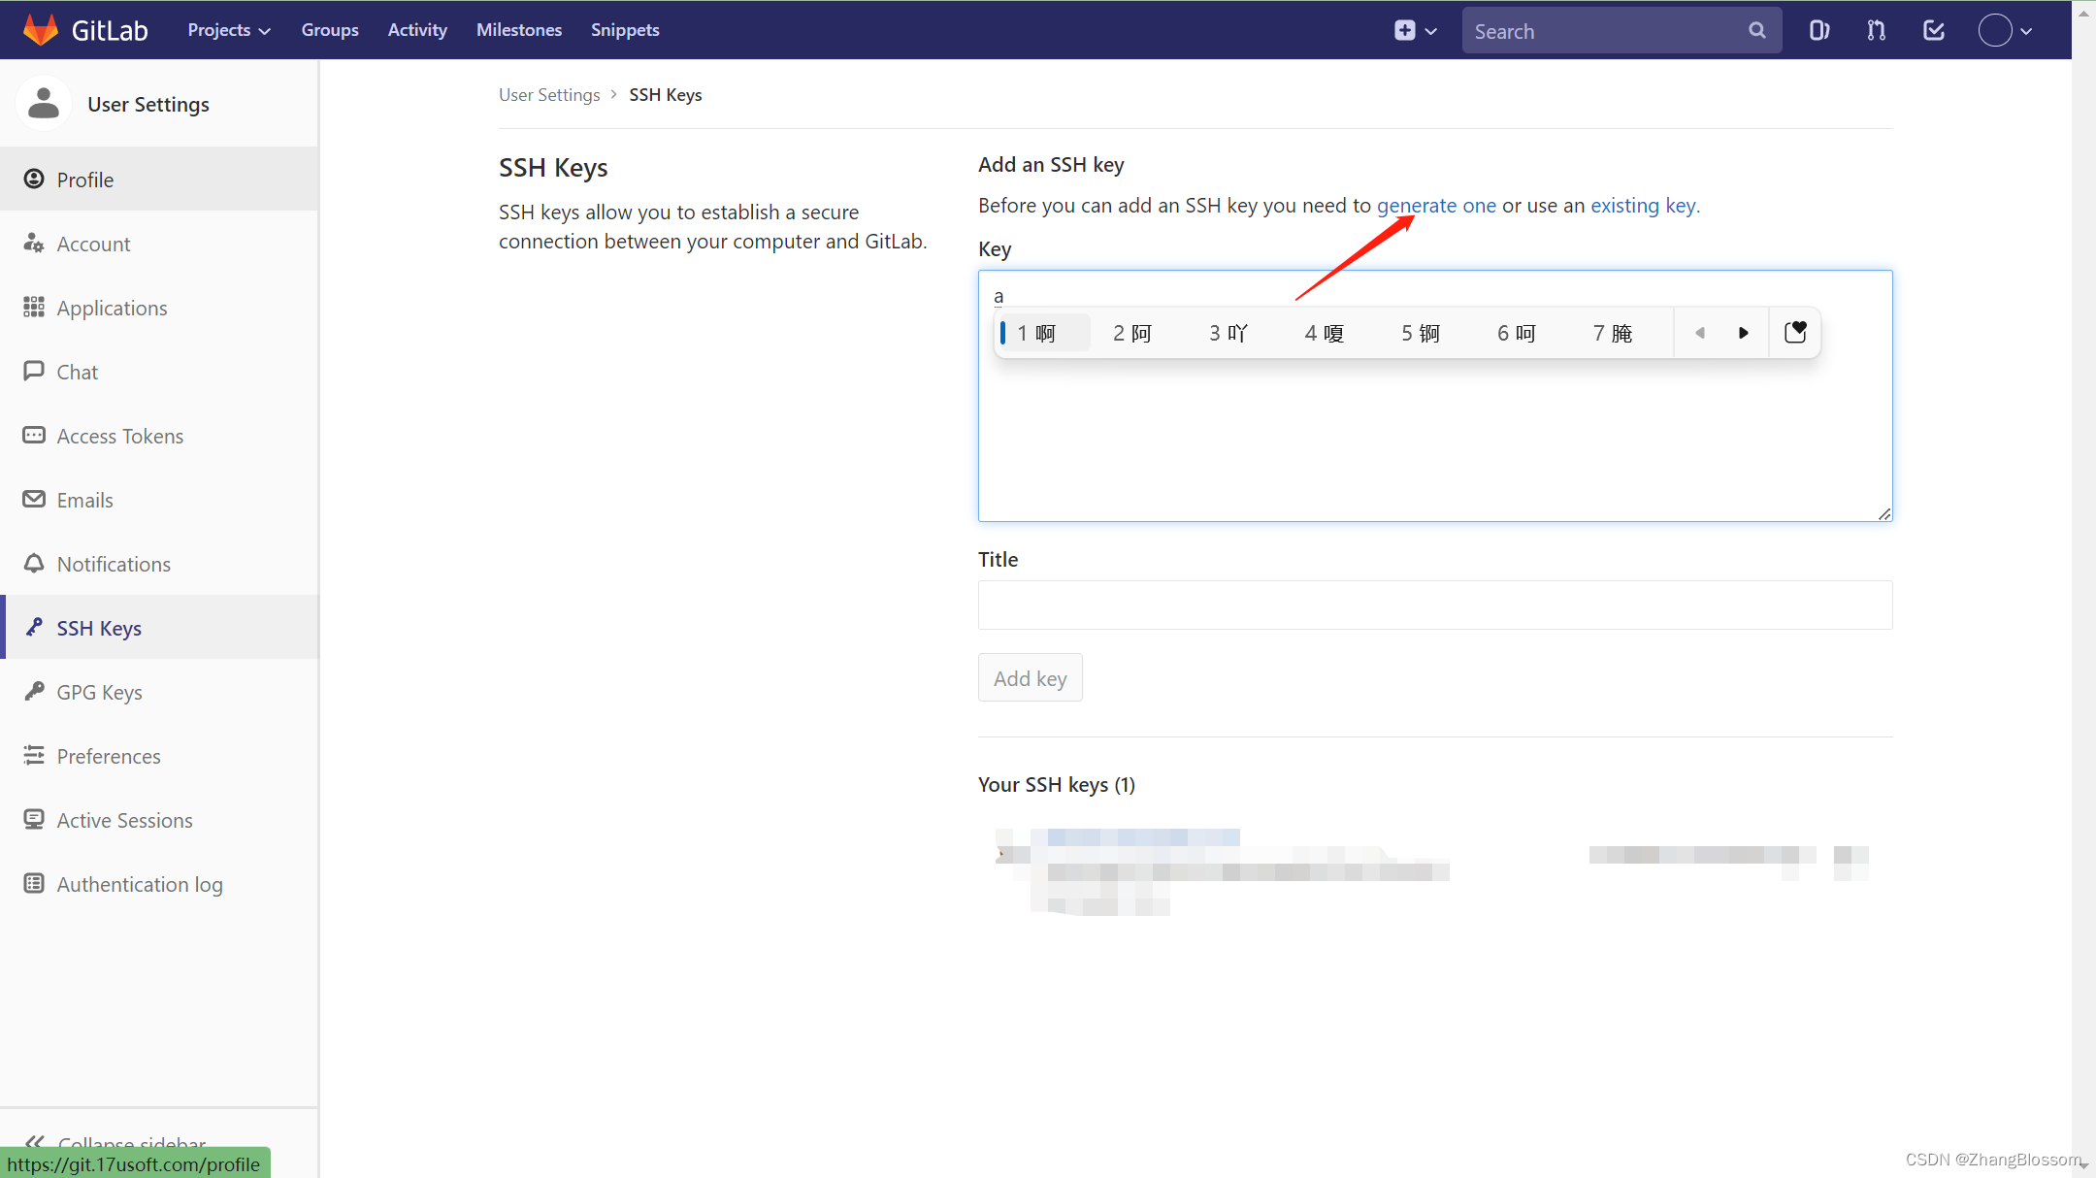Choose IME candidate 6 呵
2096x1178 pixels.
click(1516, 333)
